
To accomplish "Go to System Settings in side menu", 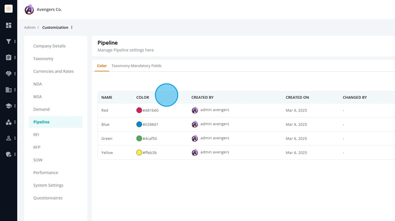I will click(48, 185).
